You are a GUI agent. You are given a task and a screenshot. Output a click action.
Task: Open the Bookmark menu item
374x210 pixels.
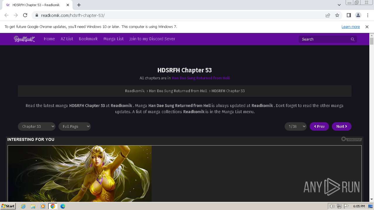coord(88,39)
